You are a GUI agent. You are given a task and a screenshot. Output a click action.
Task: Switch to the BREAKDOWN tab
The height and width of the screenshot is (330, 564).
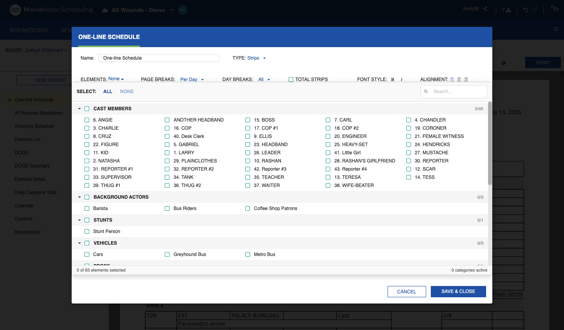tap(29, 30)
